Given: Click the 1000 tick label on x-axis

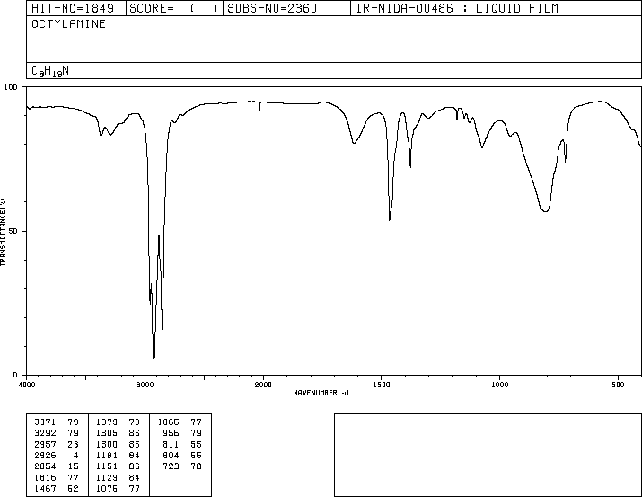Looking at the screenshot, I should (x=499, y=385).
